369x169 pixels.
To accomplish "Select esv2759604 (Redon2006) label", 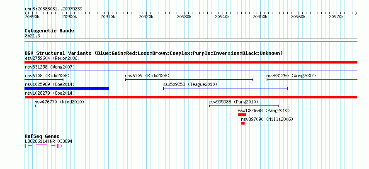I will point(52,58).
